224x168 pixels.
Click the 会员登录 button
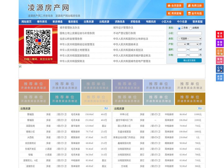point(175,6)
